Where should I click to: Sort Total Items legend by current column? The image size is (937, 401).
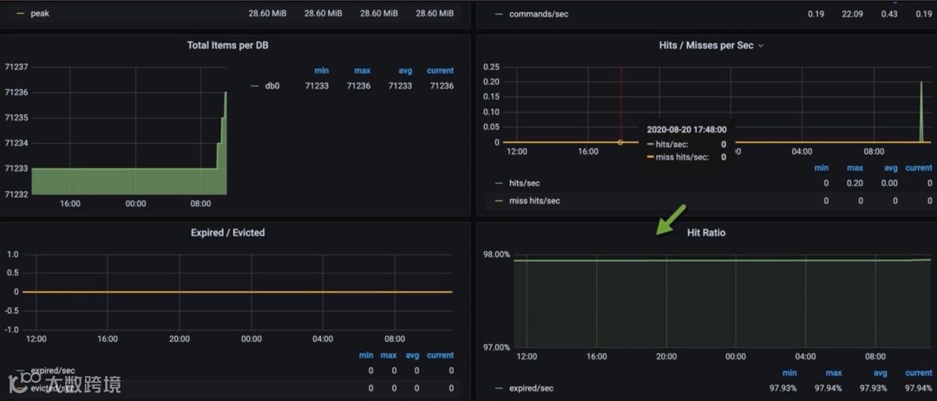(440, 70)
